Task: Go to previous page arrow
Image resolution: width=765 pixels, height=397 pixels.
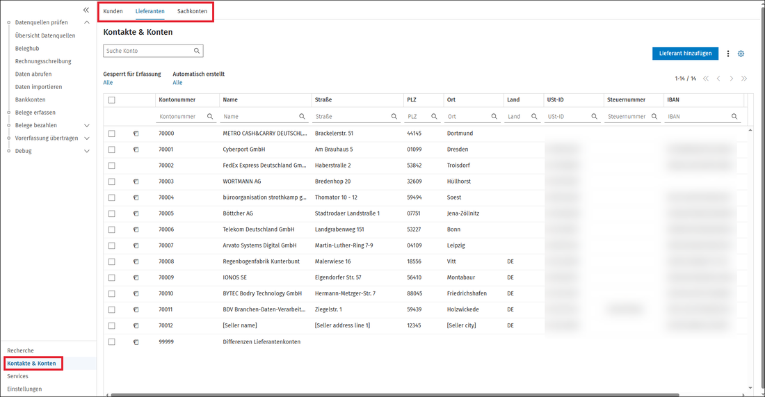Action: tap(718, 79)
